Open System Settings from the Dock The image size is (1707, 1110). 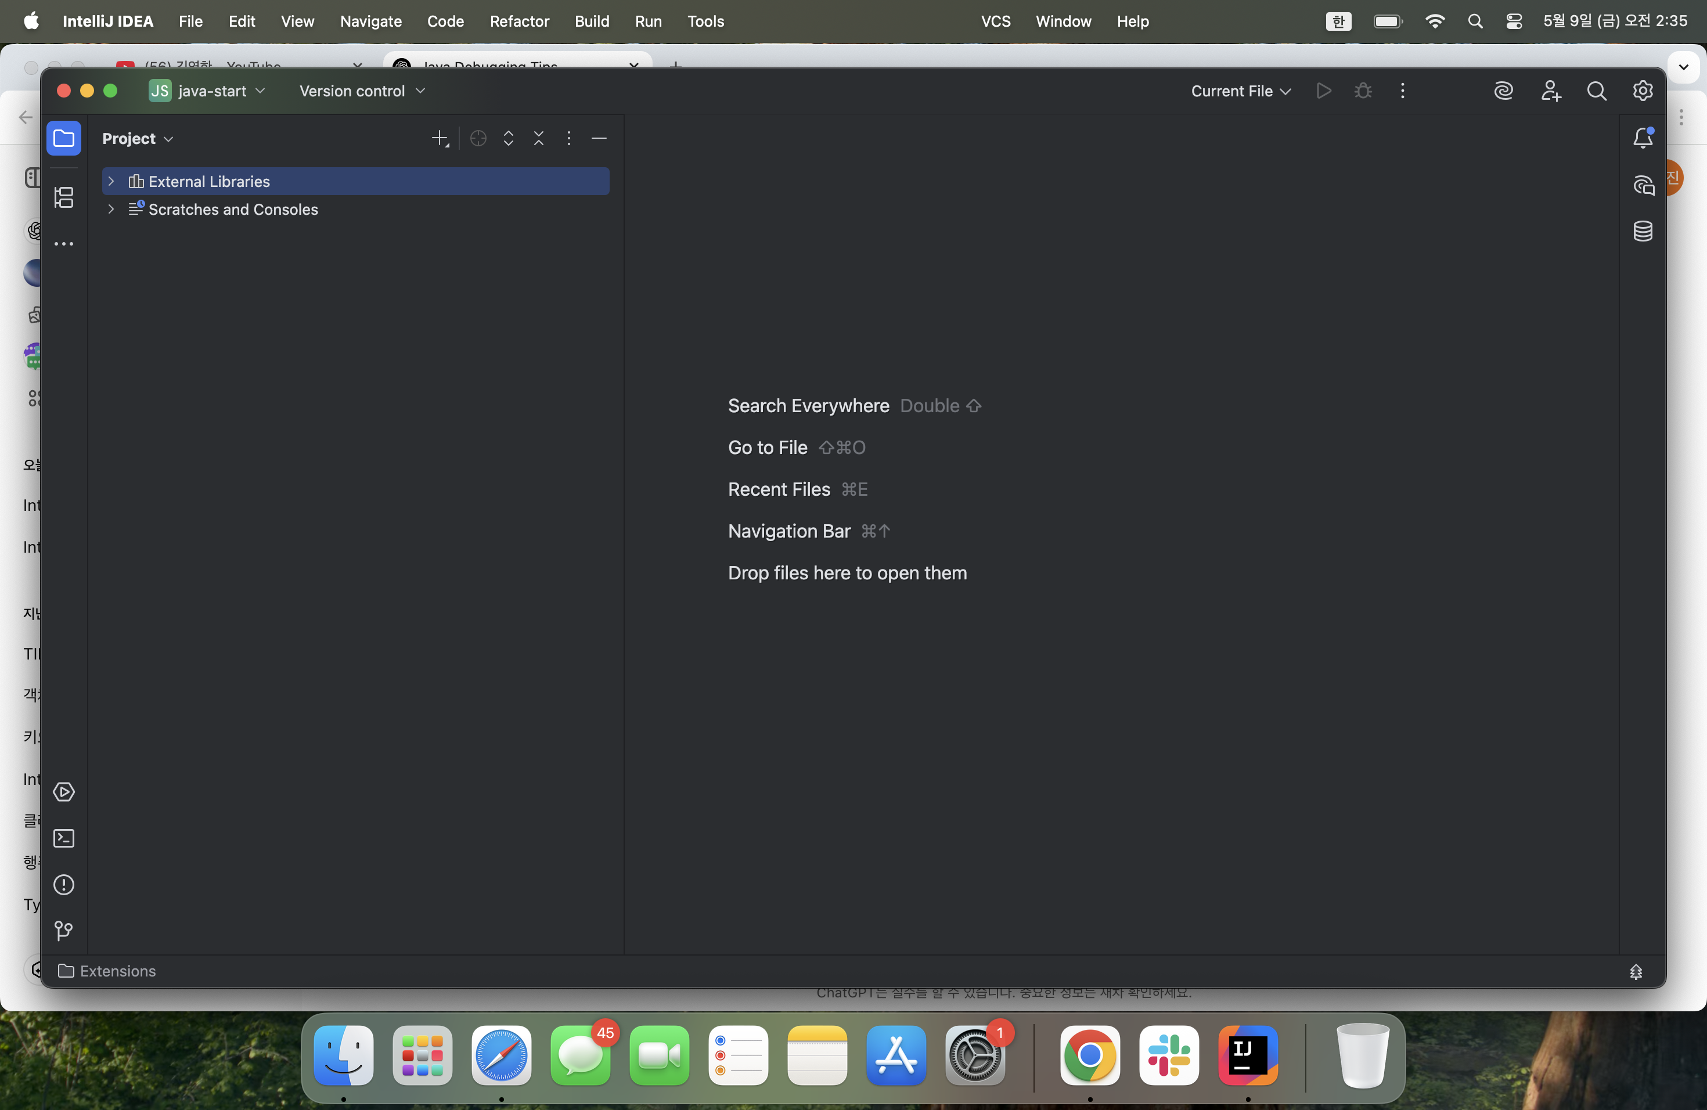click(x=975, y=1055)
